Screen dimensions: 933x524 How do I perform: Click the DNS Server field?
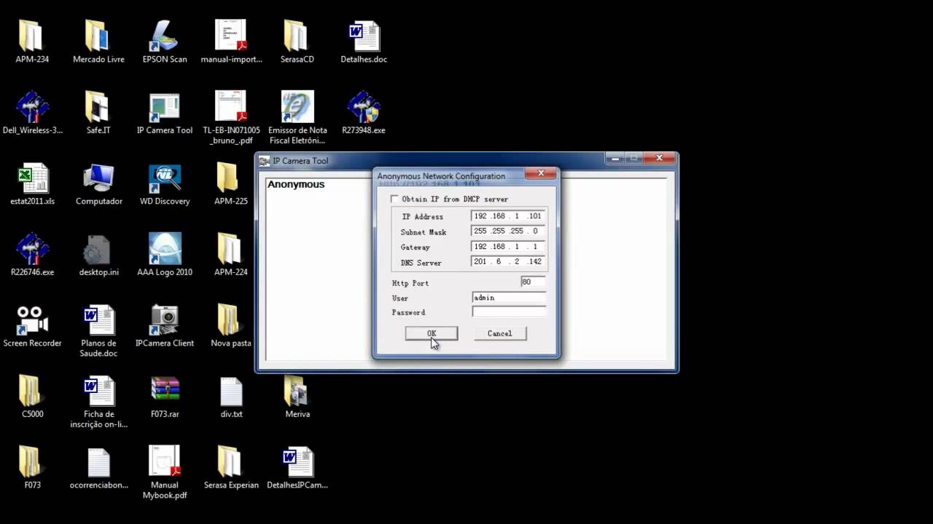[x=508, y=262]
